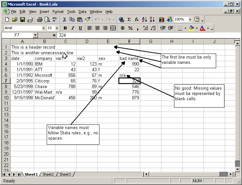Screen dimensions: 242x185
Task: Apply the yellow Fill Color swatch
Action: coord(191,28)
